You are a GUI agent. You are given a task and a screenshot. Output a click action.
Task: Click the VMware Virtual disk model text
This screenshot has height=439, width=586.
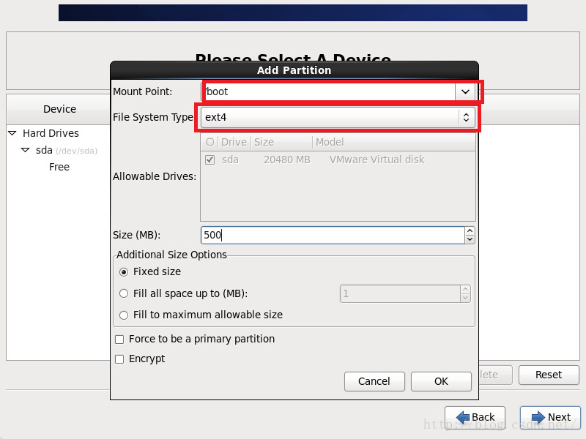377,160
